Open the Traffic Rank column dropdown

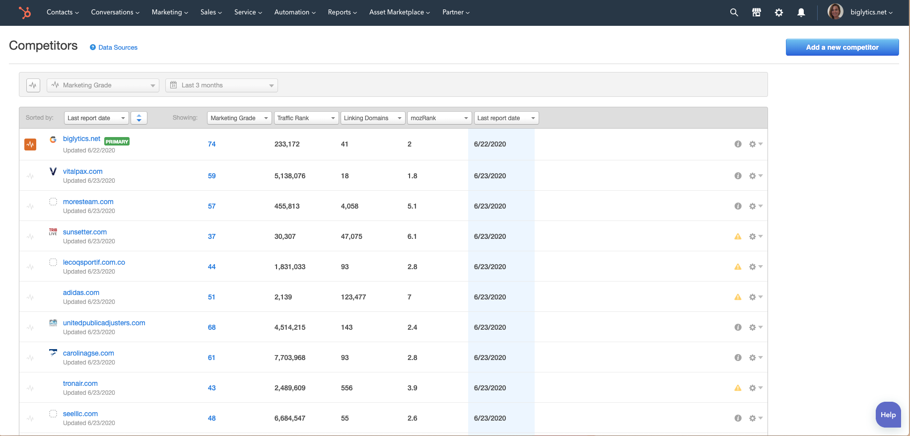306,118
